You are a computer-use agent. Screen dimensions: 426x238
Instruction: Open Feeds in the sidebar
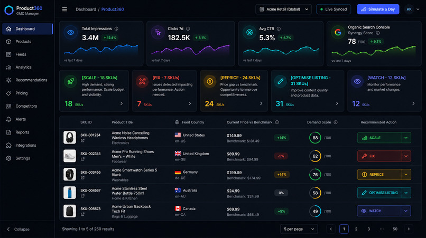[27, 54]
